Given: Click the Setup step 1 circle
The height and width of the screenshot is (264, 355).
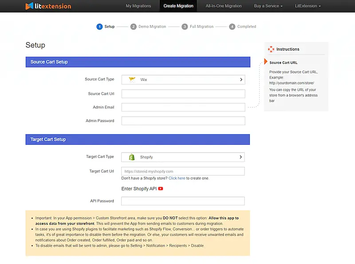Looking at the screenshot, I should click(99, 27).
